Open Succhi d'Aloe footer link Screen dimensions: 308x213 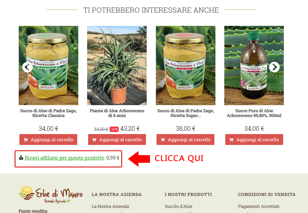point(179,206)
